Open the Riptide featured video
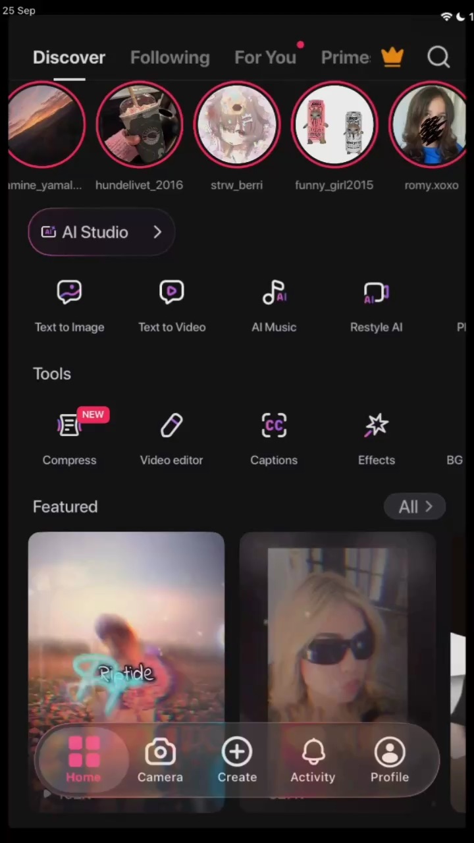The image size is (474, 843). (126, 672)
